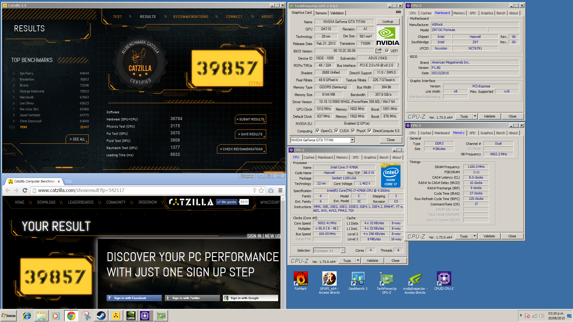The image size is (573, 322).
Task: Open Bench tab in CPU-Z Memory window
Action: (500, 133)
